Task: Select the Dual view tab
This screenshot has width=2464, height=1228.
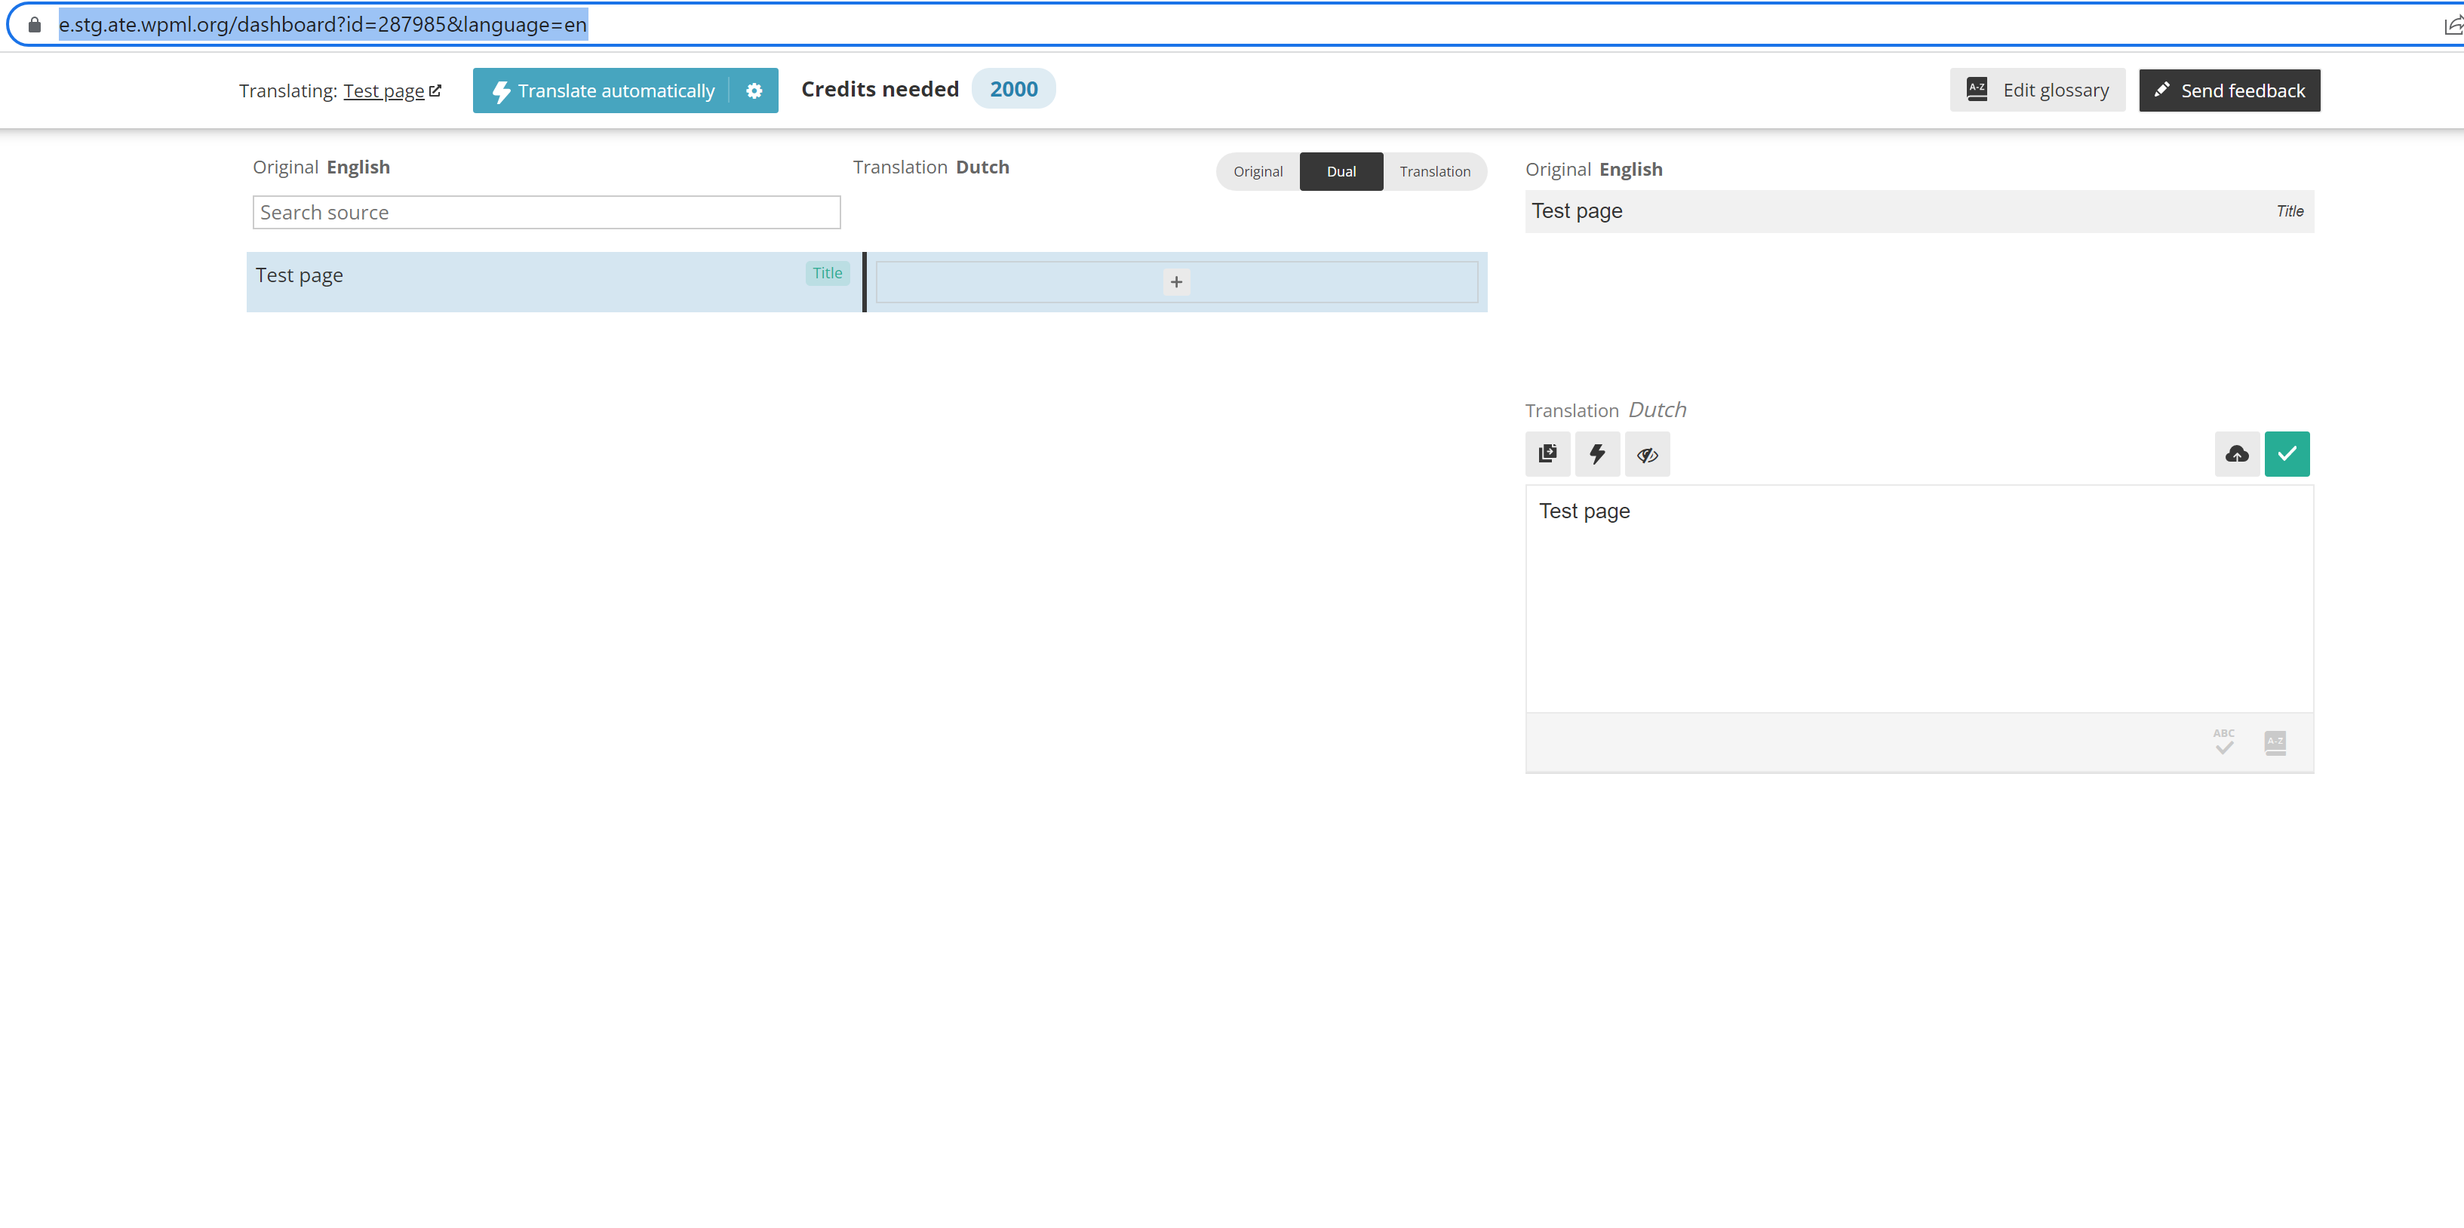Action: coord(1341,171)
